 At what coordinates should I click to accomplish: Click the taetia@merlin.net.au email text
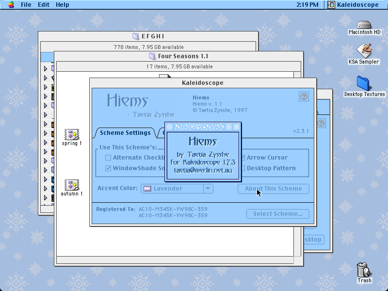pyautogui.click(x=203, y=170)
